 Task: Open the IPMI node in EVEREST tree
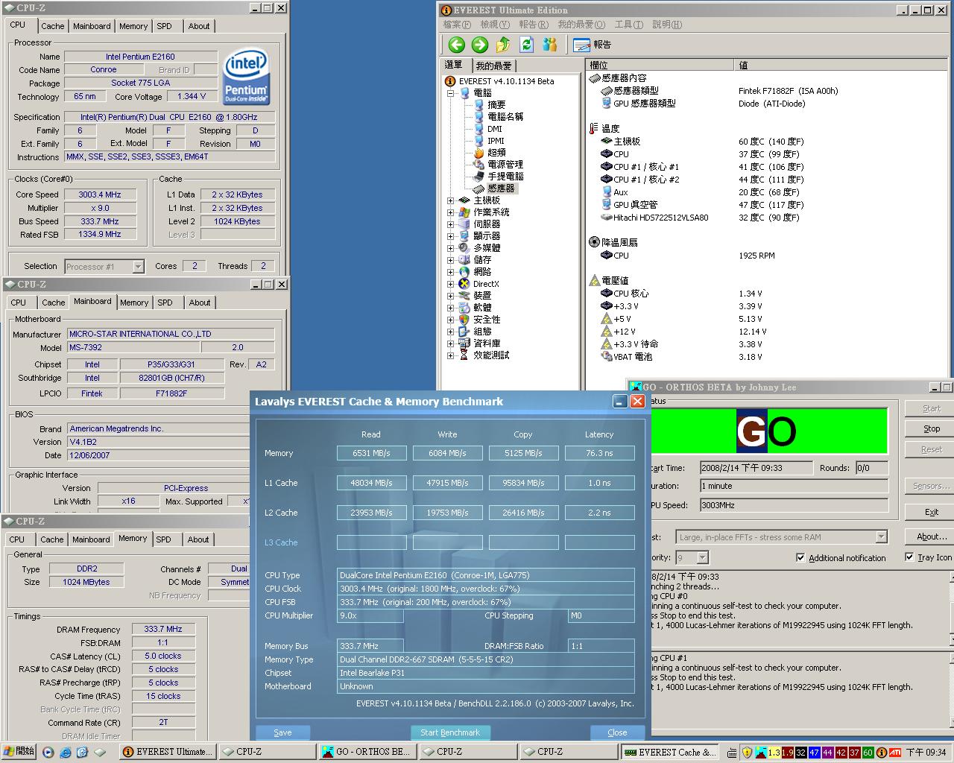point(496,141)
